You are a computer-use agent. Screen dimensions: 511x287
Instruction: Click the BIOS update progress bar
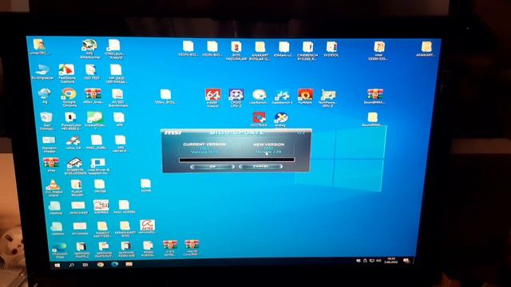236,159
